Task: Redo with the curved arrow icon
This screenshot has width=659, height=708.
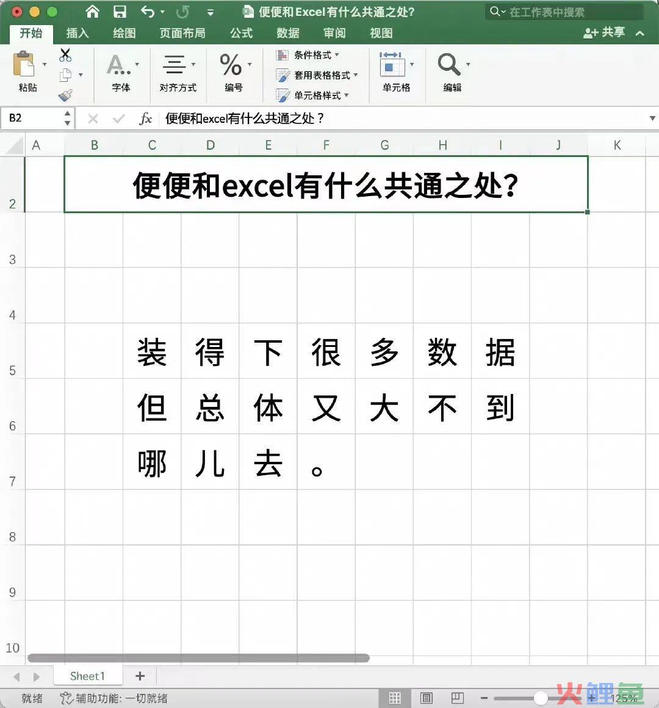Action: [182, 12]
